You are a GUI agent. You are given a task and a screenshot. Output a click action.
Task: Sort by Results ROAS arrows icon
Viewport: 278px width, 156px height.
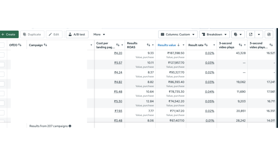tap(148, 45)
